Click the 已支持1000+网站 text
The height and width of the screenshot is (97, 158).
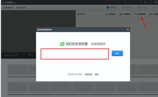point(75,74)
